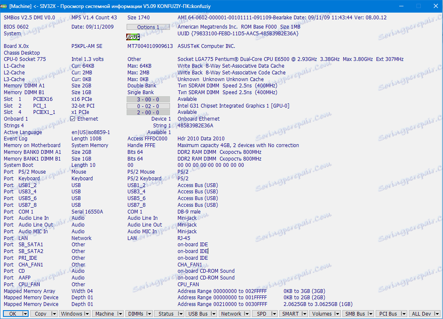443x319 pixels.
Task: Click the PCI Bus button
Action: 388,314
